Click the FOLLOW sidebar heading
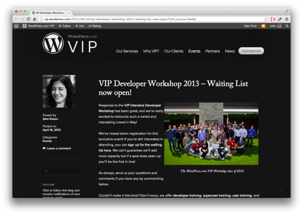This screenshot has height=215, width=303. [48, 185]
